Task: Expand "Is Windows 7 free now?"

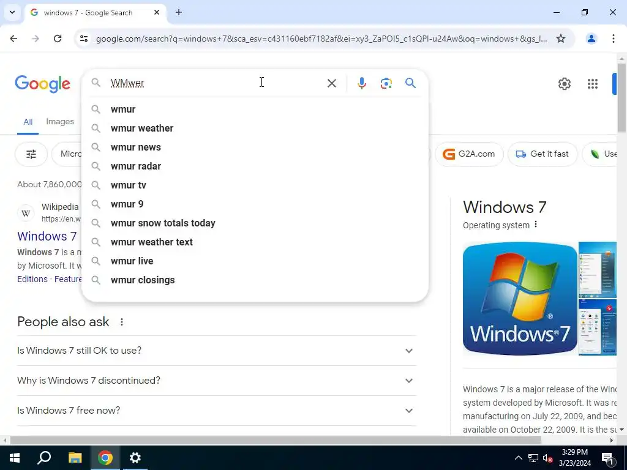Action: [x=217, y=411]
